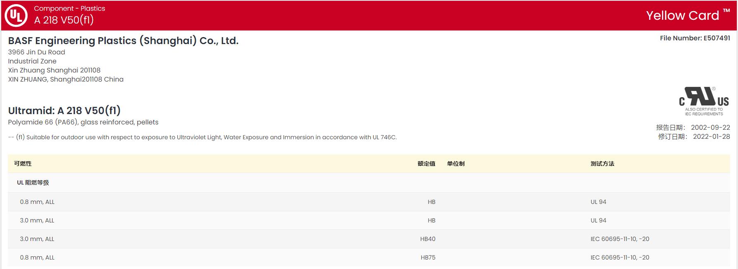Click address line '3966 Jin Du Road'
Viewport: 738px width, 269px height.
coord(36,52)
